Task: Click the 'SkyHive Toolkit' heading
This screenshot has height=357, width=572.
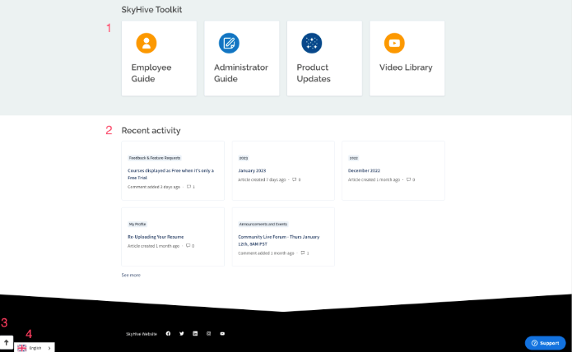Action: pos(151,10)
